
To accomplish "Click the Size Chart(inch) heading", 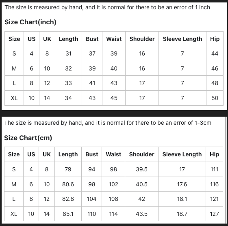I will [x=30, y=22].
